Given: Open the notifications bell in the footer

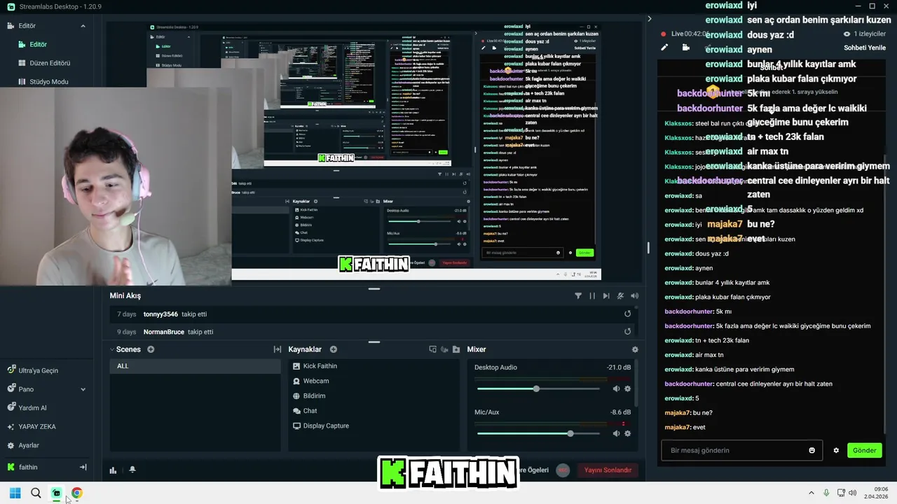Looking at the screenshot, I should (x=132, y=470).
